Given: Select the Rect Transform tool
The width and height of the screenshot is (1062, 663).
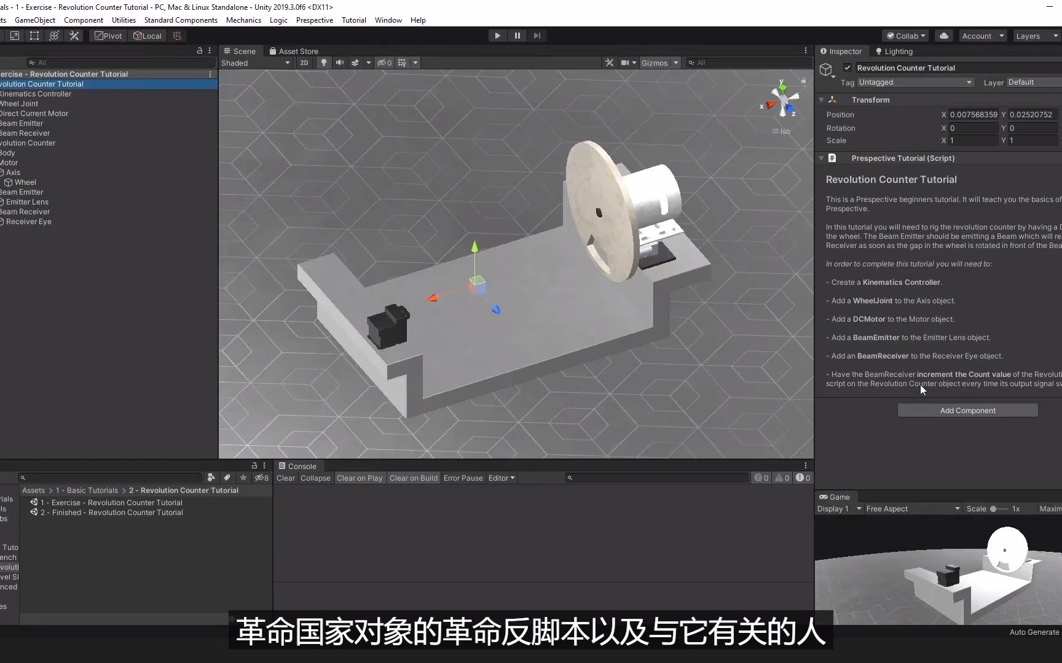Looking at the screenshot, I should (x=34, y=36).
